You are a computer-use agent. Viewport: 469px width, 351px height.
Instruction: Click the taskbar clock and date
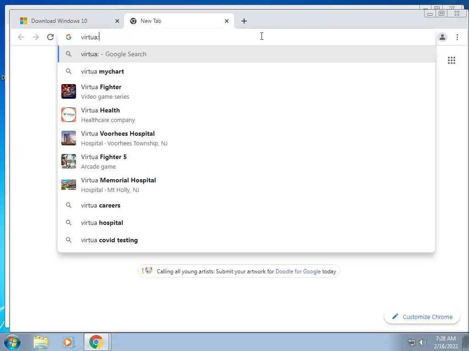446,342
